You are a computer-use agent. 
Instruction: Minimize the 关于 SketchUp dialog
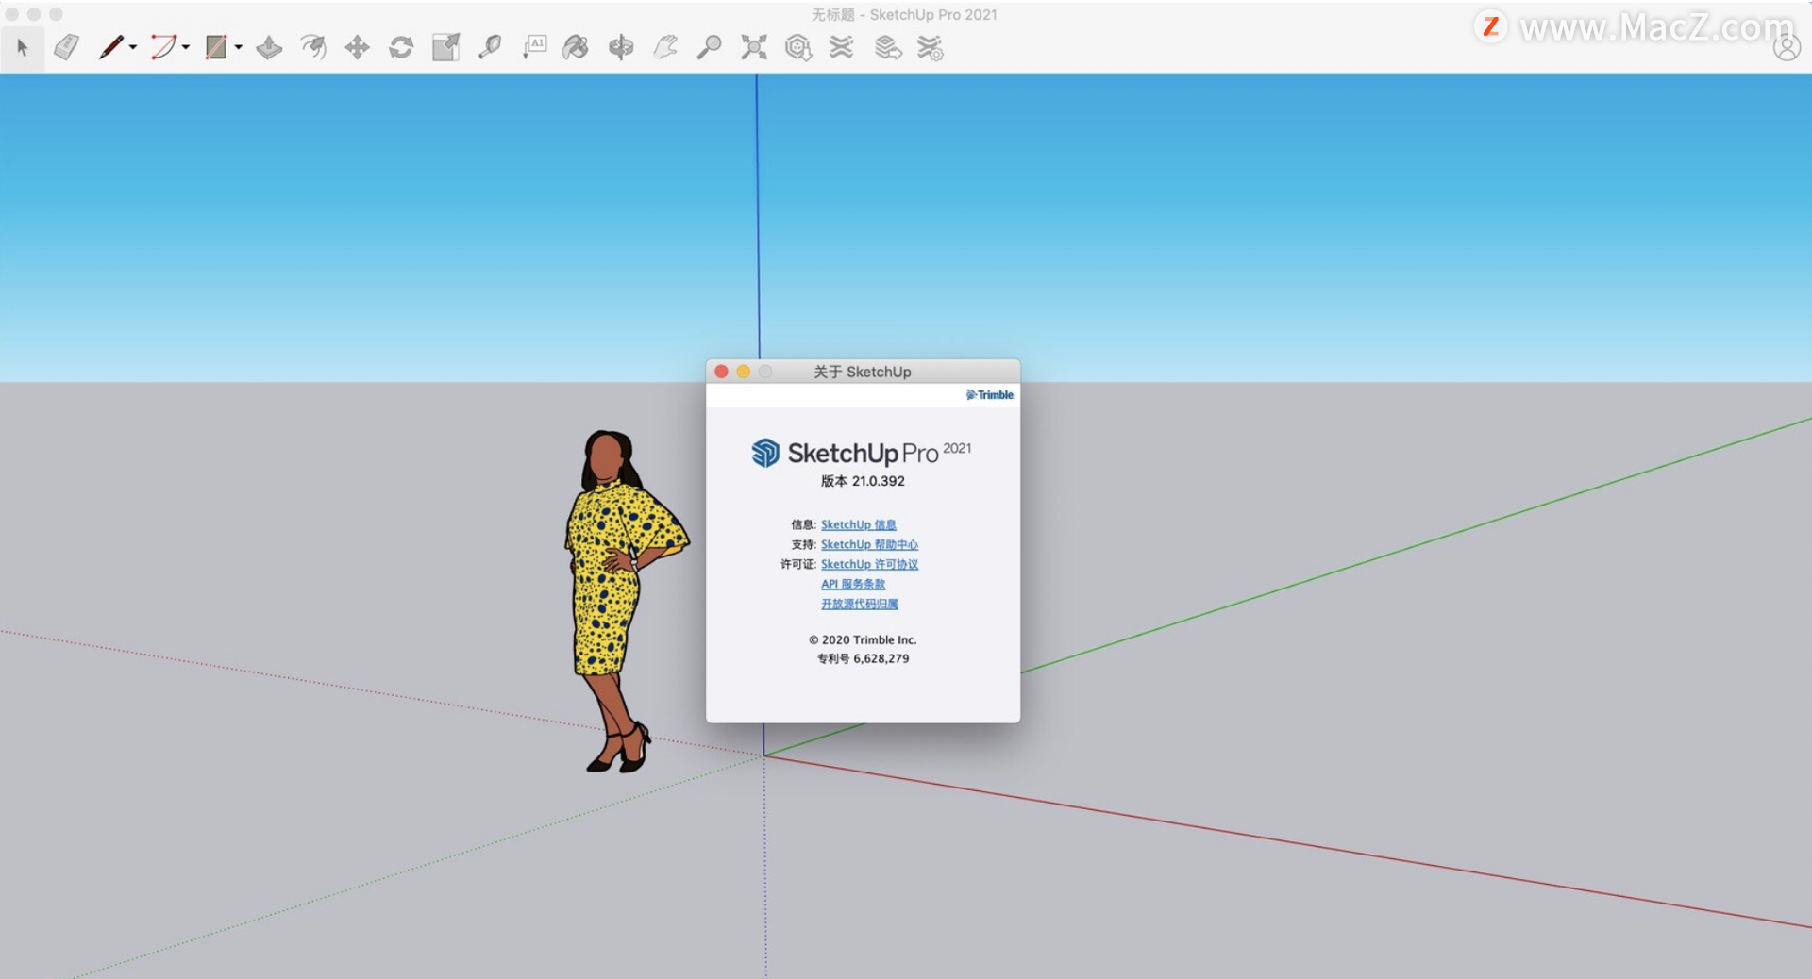[744, 372]
